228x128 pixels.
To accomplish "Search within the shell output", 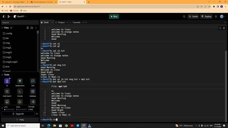I will tap(220, 28).
